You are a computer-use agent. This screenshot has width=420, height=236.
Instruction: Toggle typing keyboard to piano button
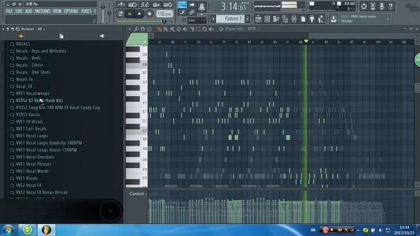pos(182,5)
